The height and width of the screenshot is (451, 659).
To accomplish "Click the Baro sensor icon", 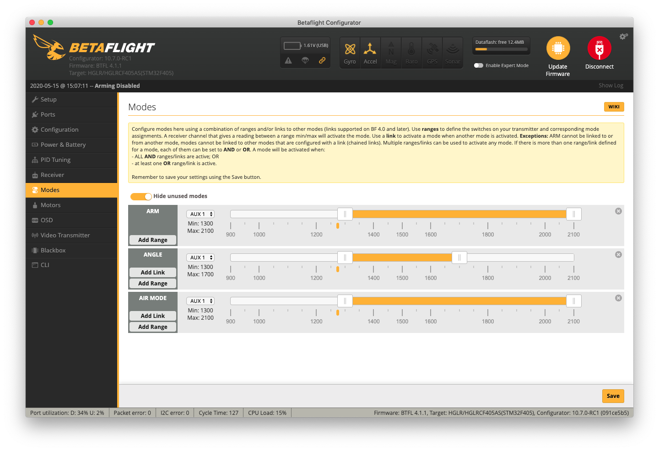I will point(411,48).
